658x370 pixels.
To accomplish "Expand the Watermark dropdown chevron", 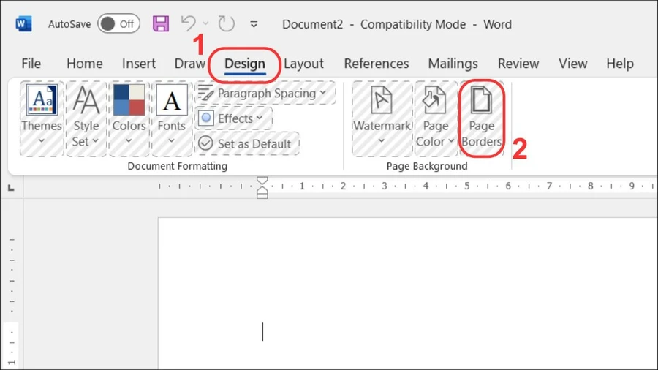I will coord(382,141).
